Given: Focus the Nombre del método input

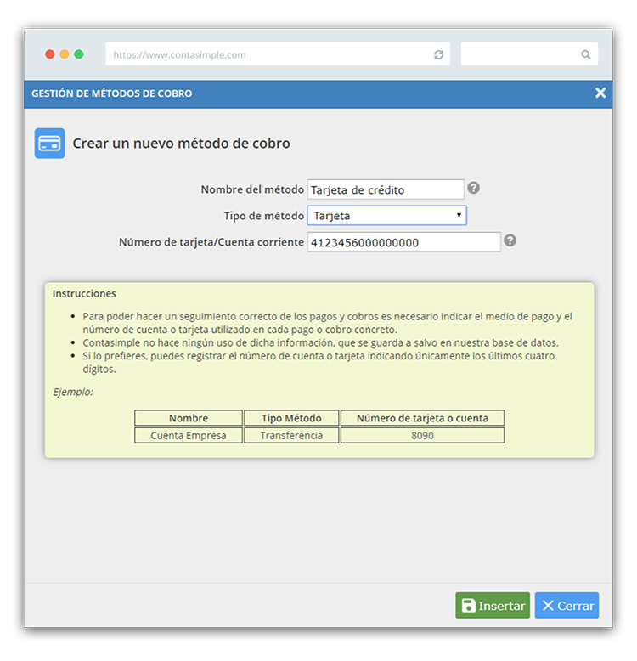Looking at the screenshot, I should (x=386, y=189).
